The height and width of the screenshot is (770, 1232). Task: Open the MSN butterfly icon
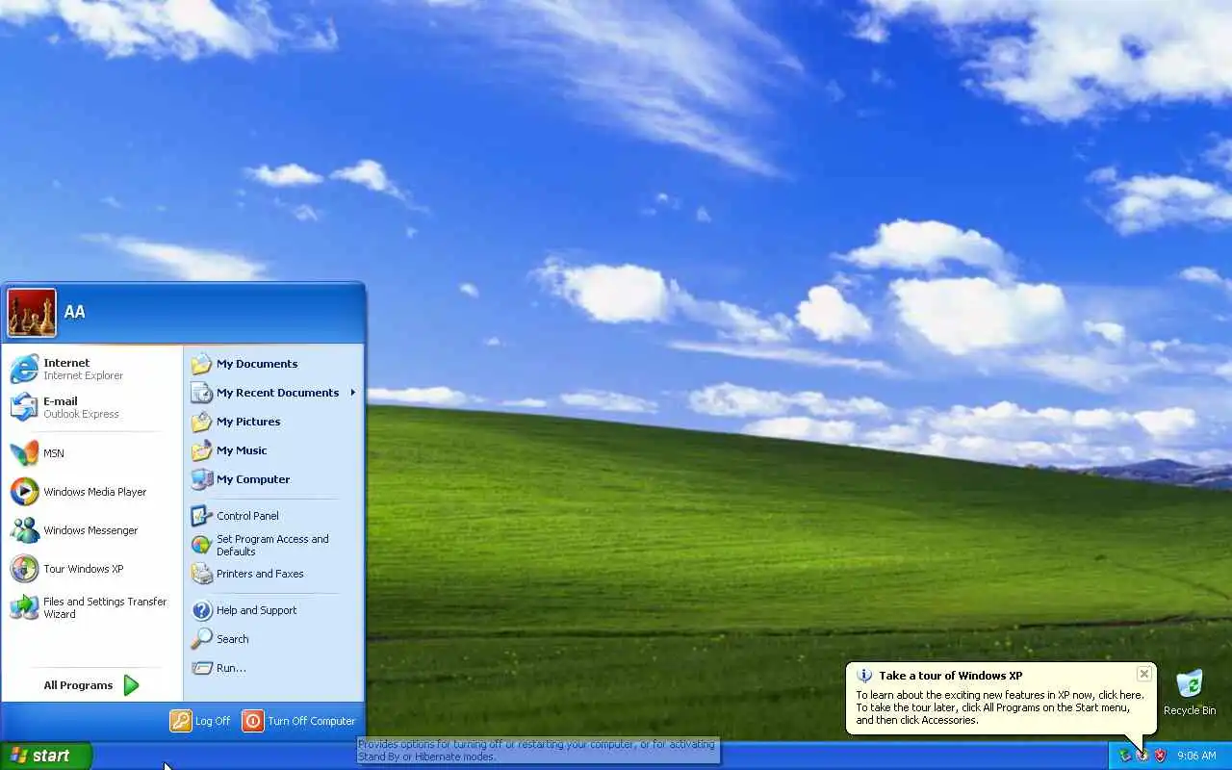tap(24, 453)
